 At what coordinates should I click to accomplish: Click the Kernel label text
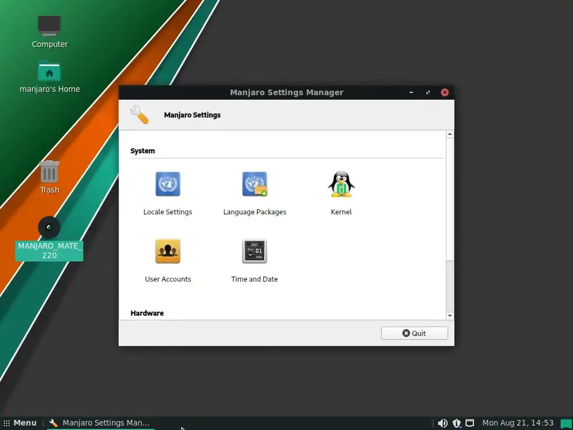(x=341, y=212)
